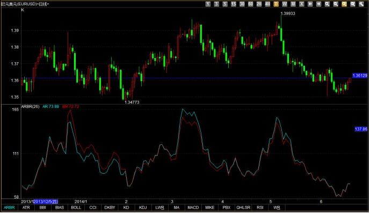Click the left arrow navigation icon
The image size is (371, 213).
[x=310, y=4]
